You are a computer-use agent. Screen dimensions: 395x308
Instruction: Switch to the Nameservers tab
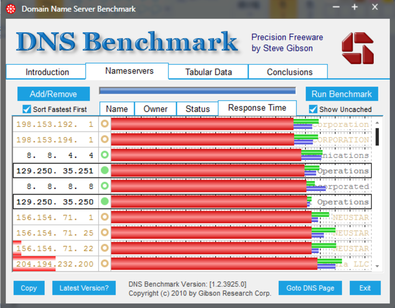(127, 71)
